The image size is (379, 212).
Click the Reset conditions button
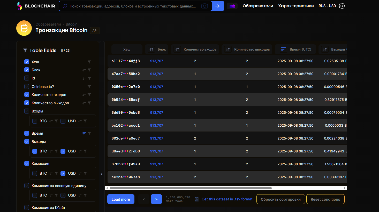coord(325,199)
